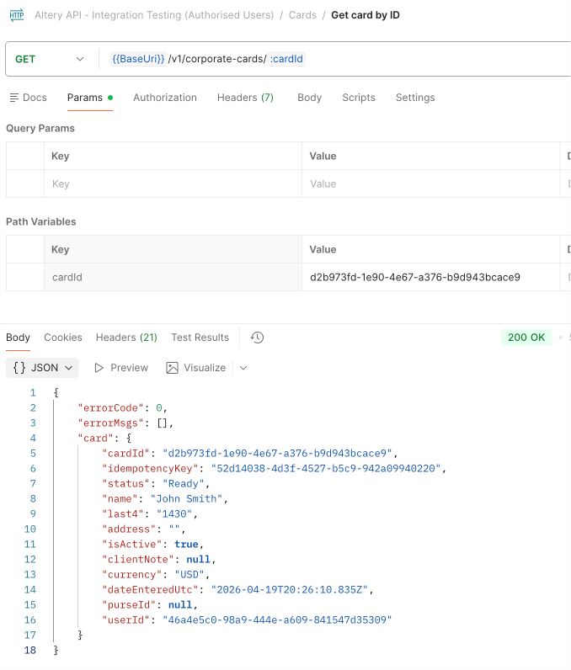Select the response Body tab
Viewport: 571px width, 670px height.
[18, 338]
